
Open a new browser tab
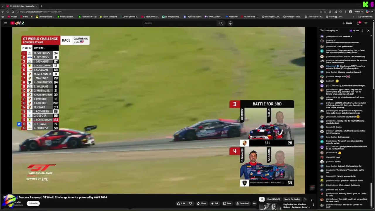tap(41, 6)
